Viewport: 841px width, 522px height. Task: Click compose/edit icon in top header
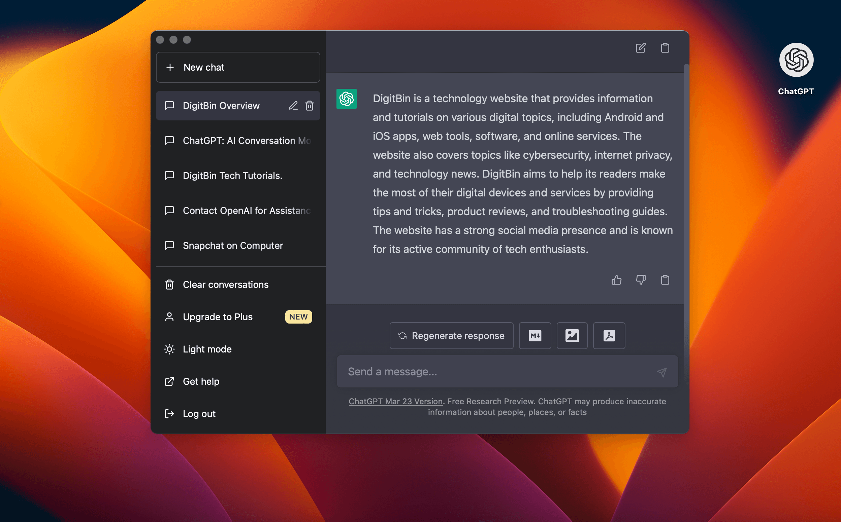(641, 48)
